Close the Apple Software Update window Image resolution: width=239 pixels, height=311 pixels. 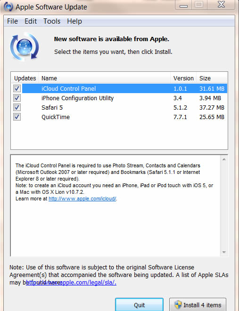coord(221,5)
